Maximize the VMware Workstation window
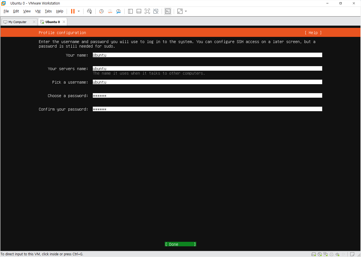 (341, 3)
